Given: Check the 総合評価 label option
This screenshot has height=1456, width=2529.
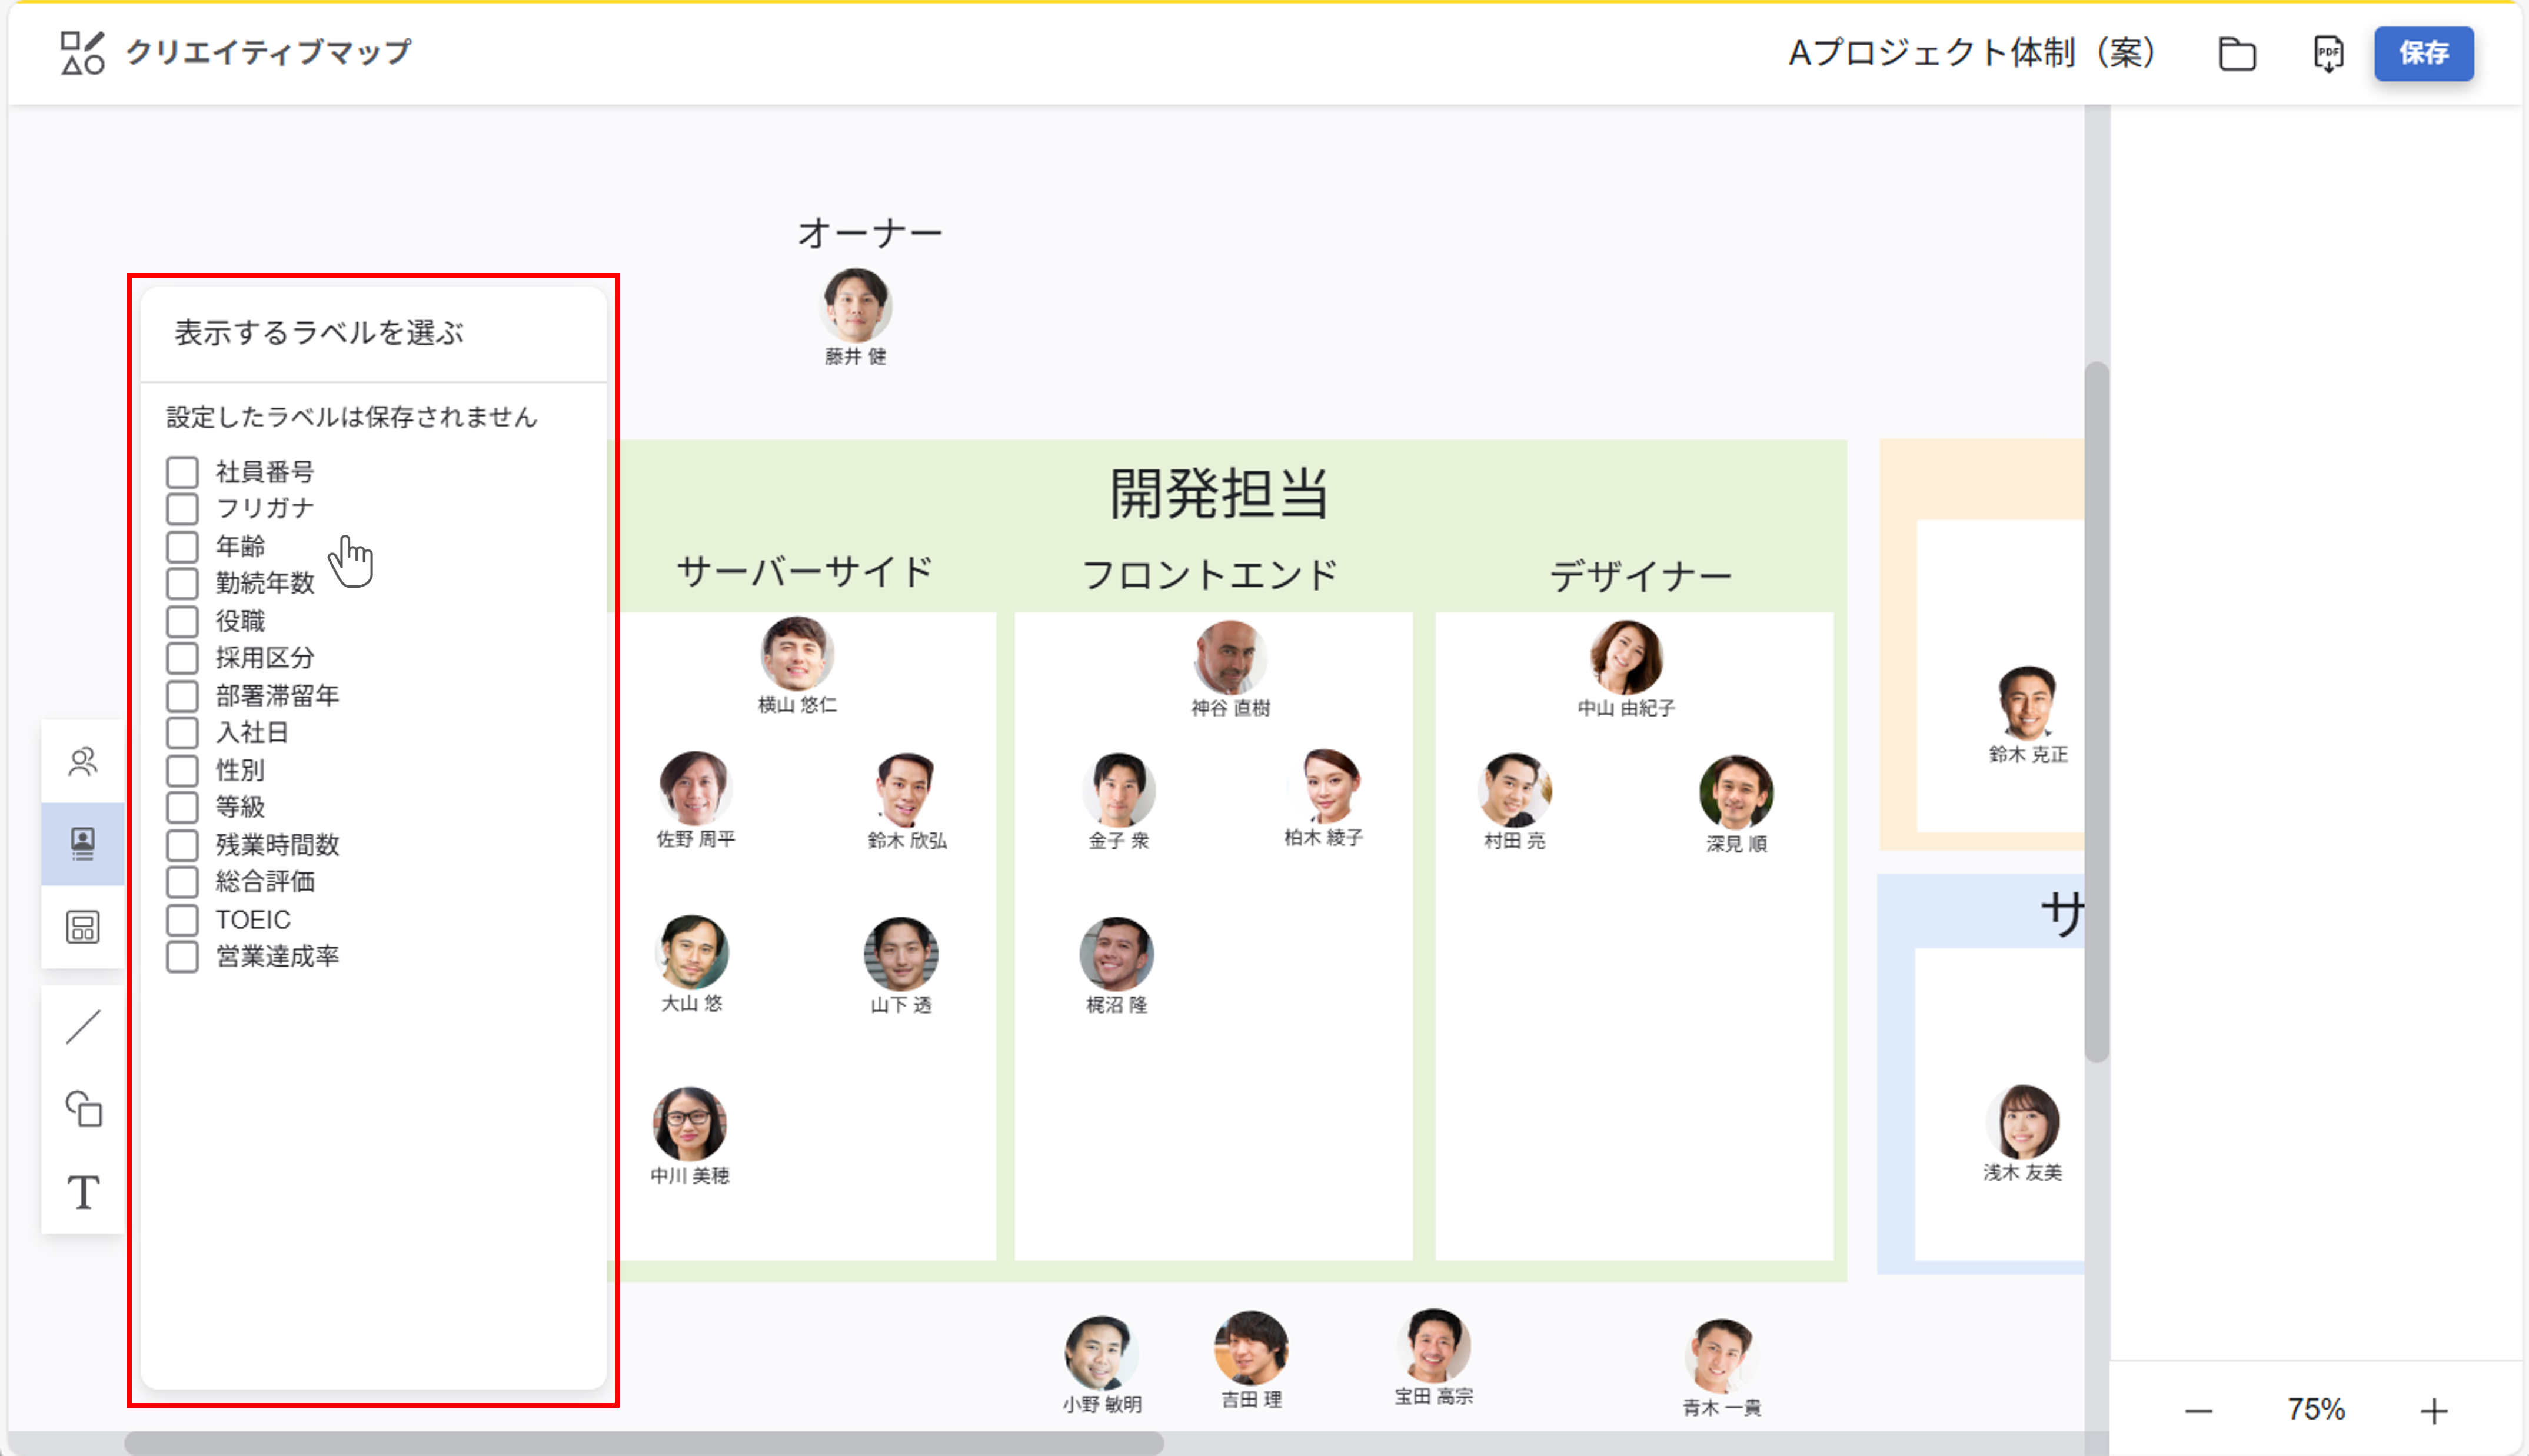Looking at the screenshot, I should (182, 882).
